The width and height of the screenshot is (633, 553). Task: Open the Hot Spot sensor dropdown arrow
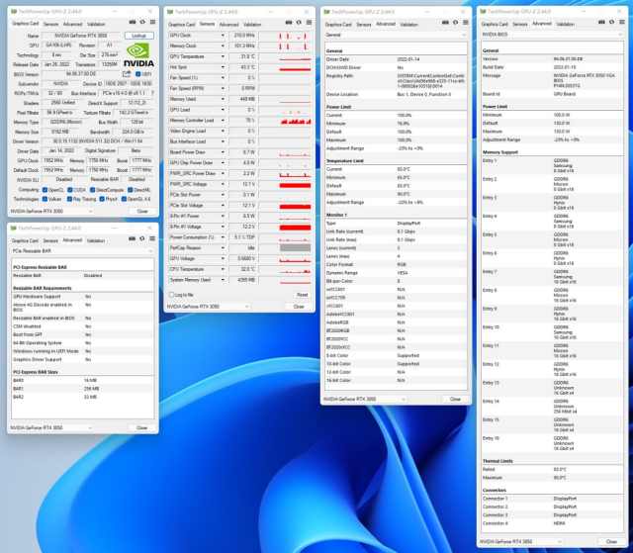click(x=223, y=67)
